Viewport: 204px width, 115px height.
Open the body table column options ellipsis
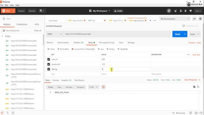click(x=188, y=55)
